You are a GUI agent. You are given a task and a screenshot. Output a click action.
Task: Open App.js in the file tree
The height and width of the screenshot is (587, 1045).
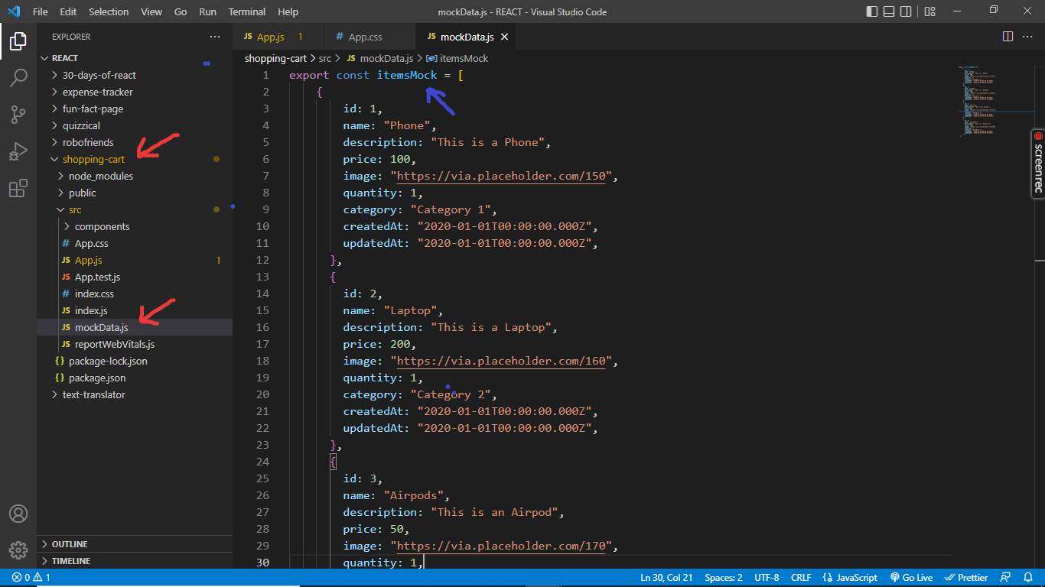(x=135, y=260)
